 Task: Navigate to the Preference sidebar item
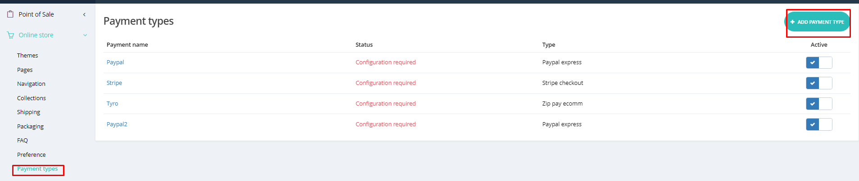(32, 155)
